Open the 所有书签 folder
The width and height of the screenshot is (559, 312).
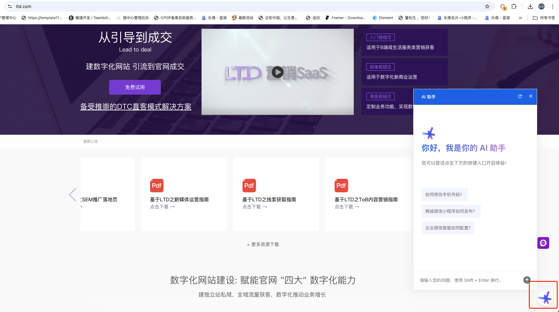[x=544, y=18]
